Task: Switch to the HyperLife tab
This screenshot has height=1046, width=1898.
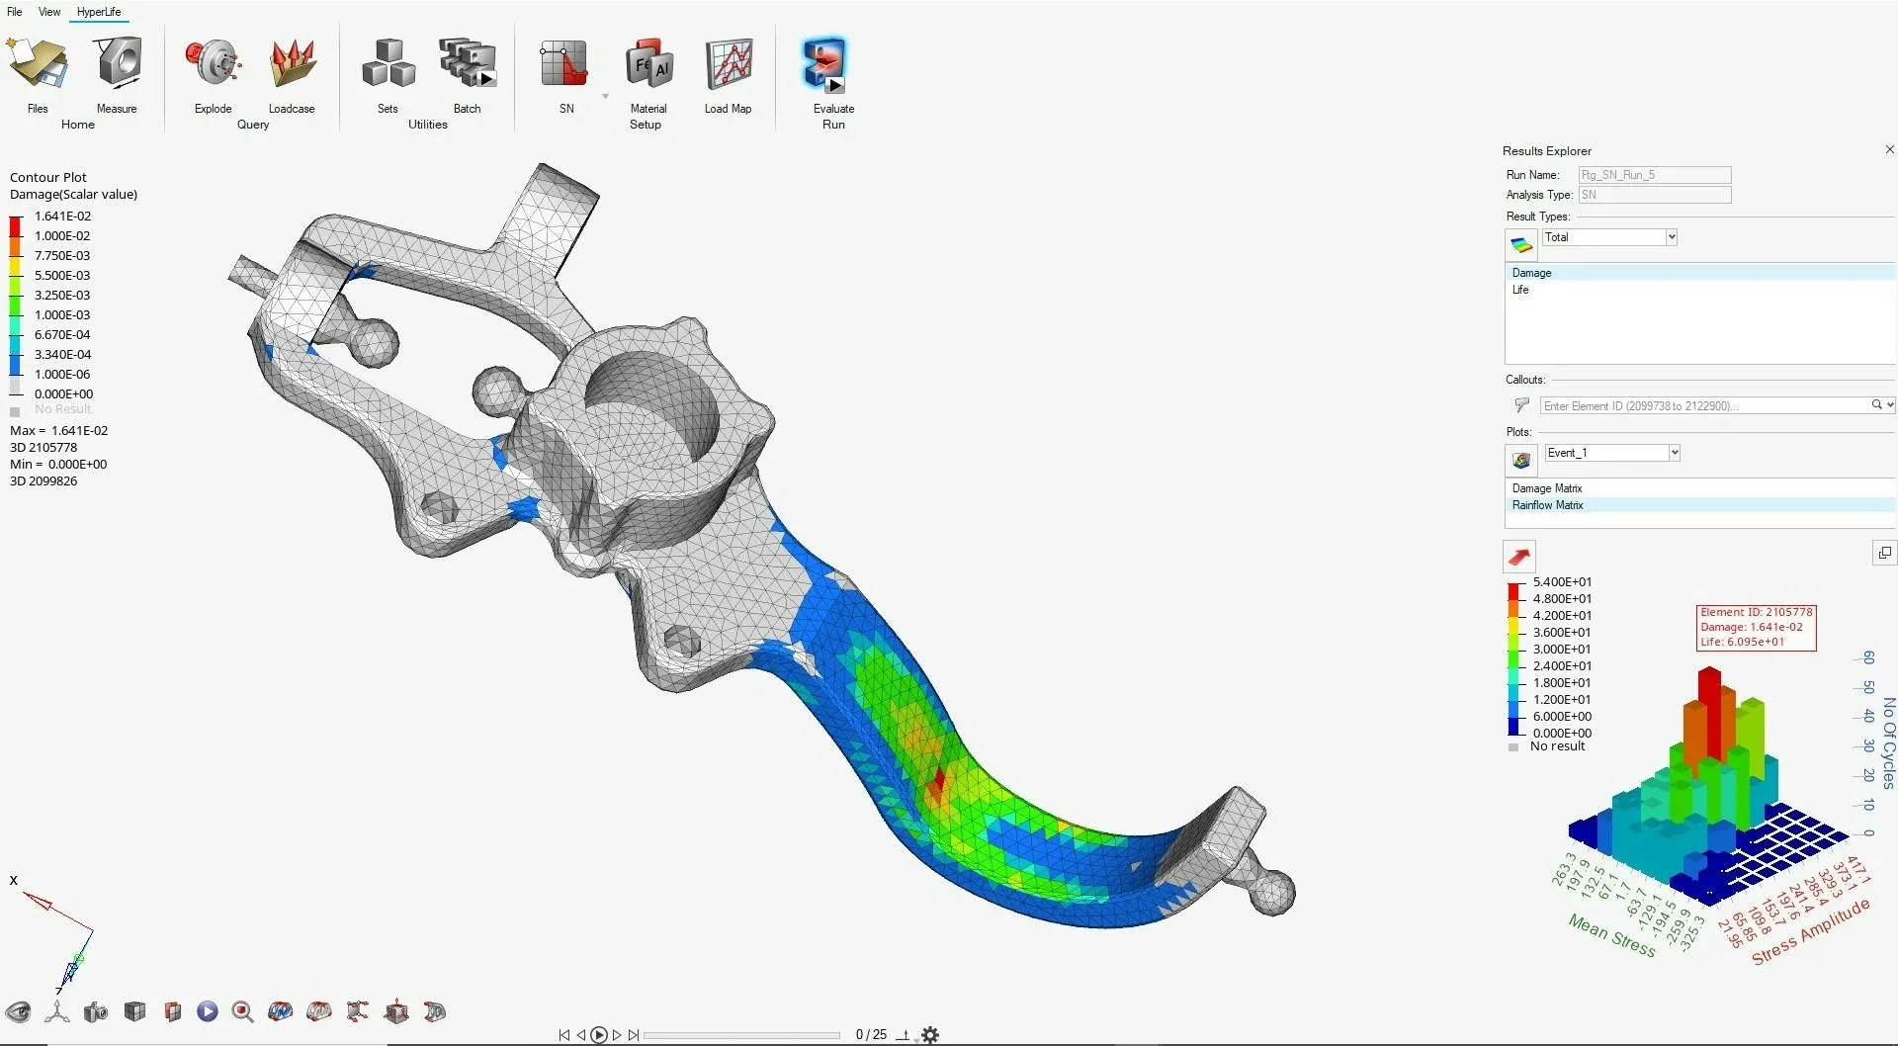Action: coord(99,12)
